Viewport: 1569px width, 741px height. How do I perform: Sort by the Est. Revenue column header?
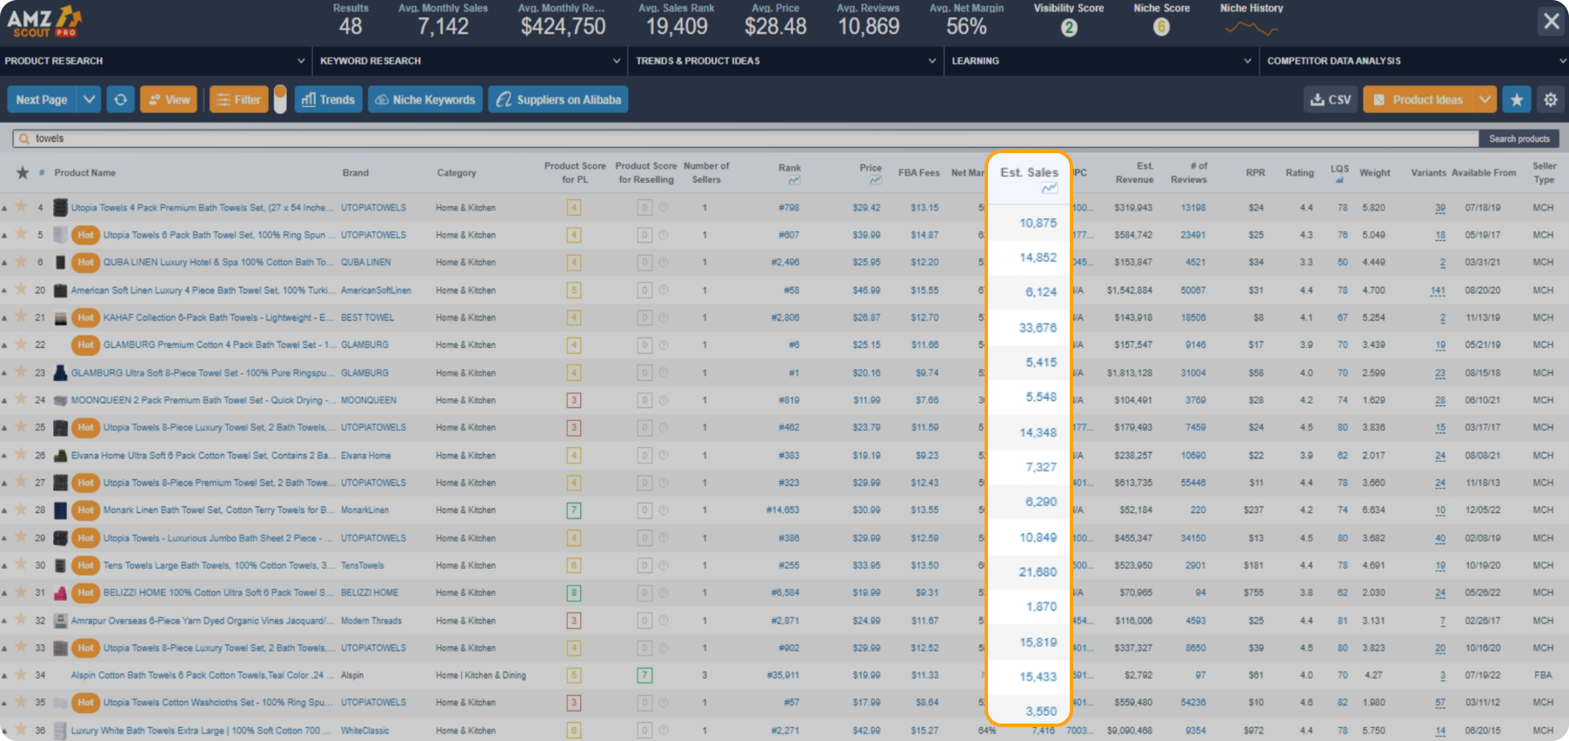tap(1135, 172)
